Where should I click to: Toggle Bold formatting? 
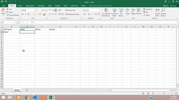(22, 14)
